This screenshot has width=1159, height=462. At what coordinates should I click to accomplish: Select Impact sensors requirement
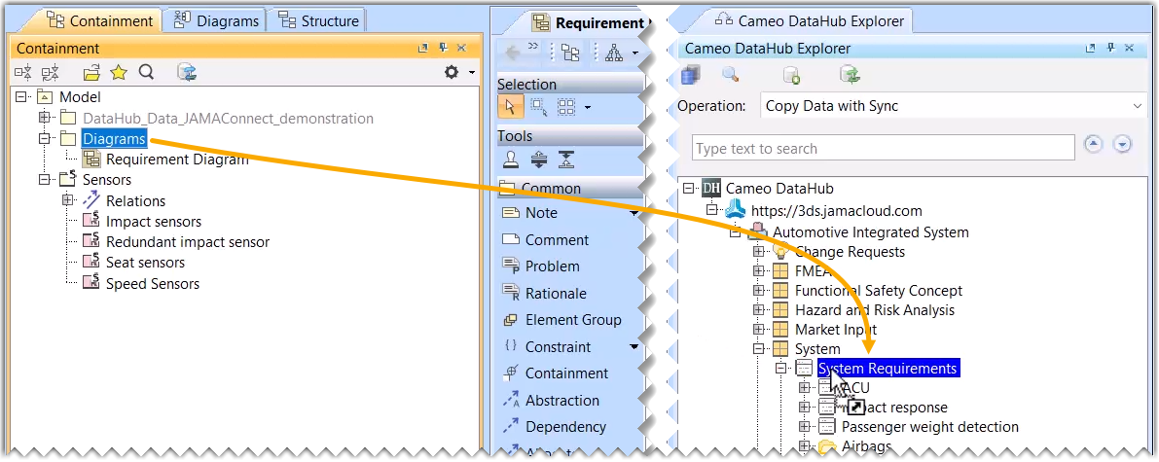[154, 221]
